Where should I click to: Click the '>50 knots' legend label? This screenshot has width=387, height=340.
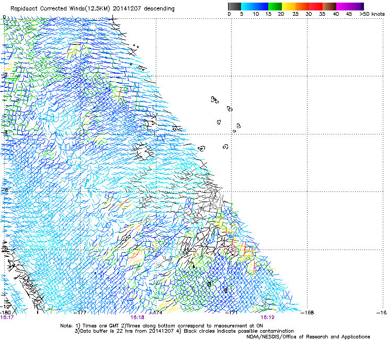372,14
